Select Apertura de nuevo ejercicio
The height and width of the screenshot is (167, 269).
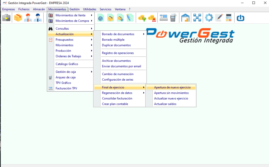(171, 87)
